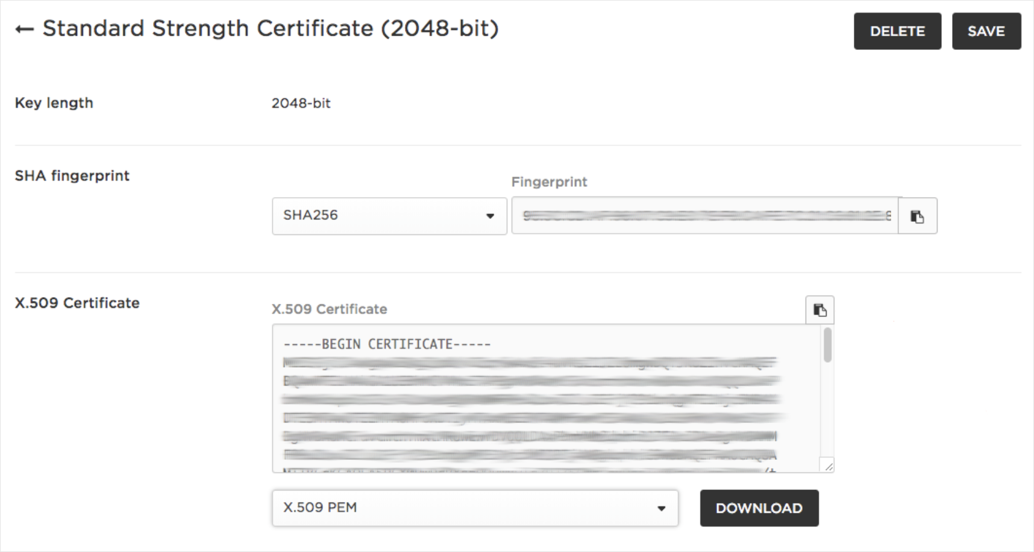
Task: Open the SHA256 algorithm dropdown
Action: (389, 216)
